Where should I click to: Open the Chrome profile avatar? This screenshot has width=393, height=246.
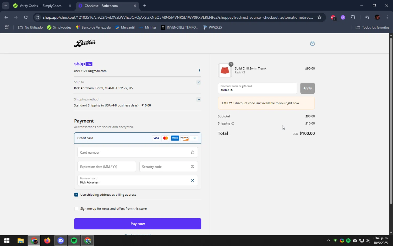tap(377, 18)
